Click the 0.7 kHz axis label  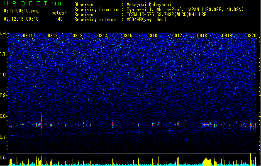3,137
